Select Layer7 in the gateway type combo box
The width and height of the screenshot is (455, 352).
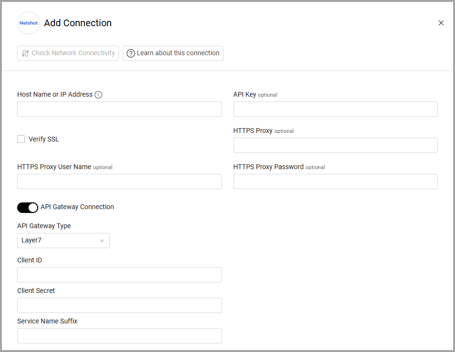point(63,241)
